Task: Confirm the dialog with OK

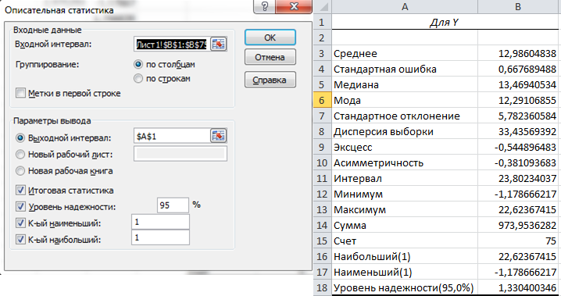Action: [270, 37]
